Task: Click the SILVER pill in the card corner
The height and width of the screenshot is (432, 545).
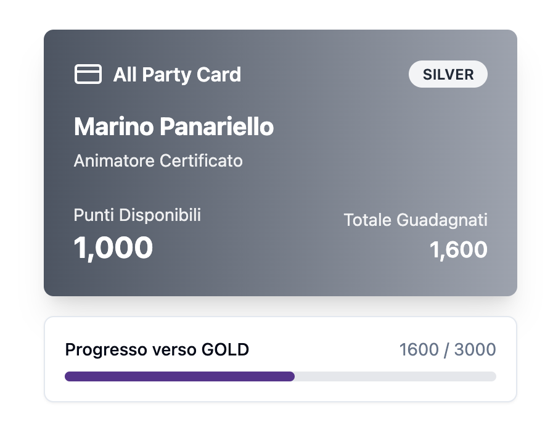Action: pos(448,74)
